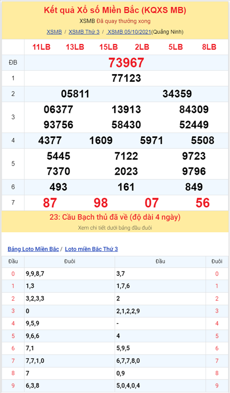230x393 pixels.
Task: Click second prize number 05811
Action: (75, 94)
